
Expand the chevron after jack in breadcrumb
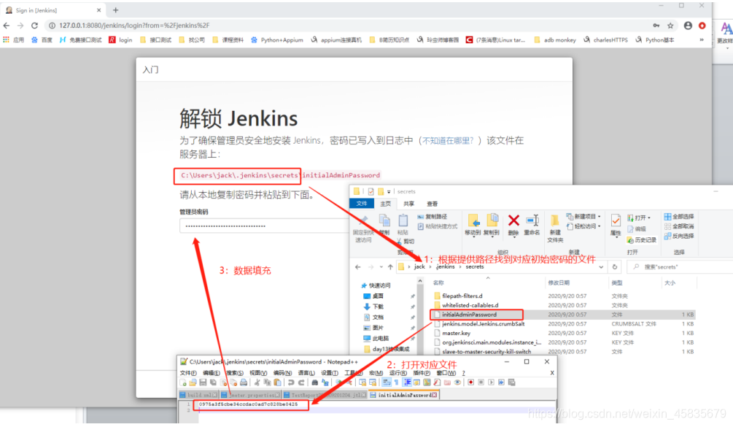[x=430, y=267]
